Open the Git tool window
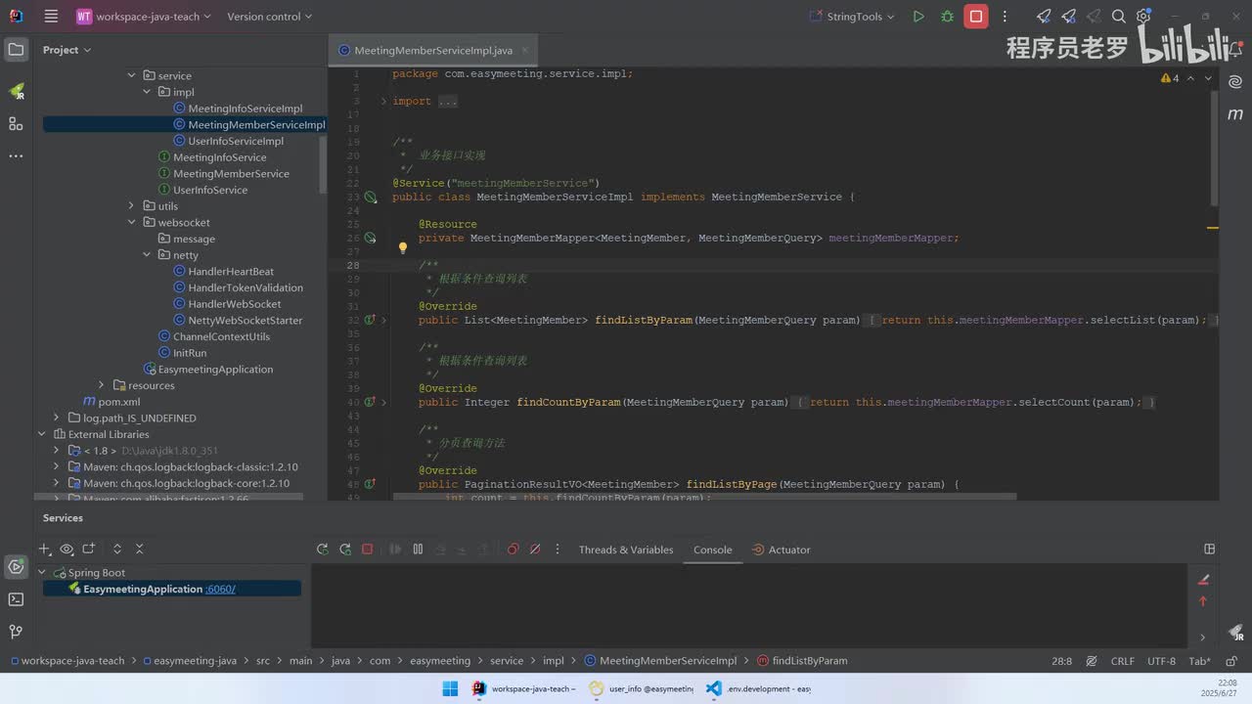Viewport: 1252px width, 704px height. click(x=16, y=632)
